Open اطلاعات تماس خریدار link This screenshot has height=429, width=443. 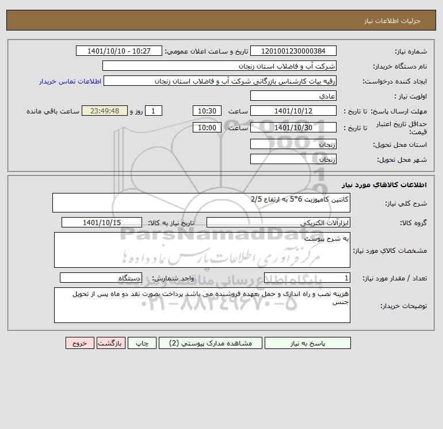point(70,81)
